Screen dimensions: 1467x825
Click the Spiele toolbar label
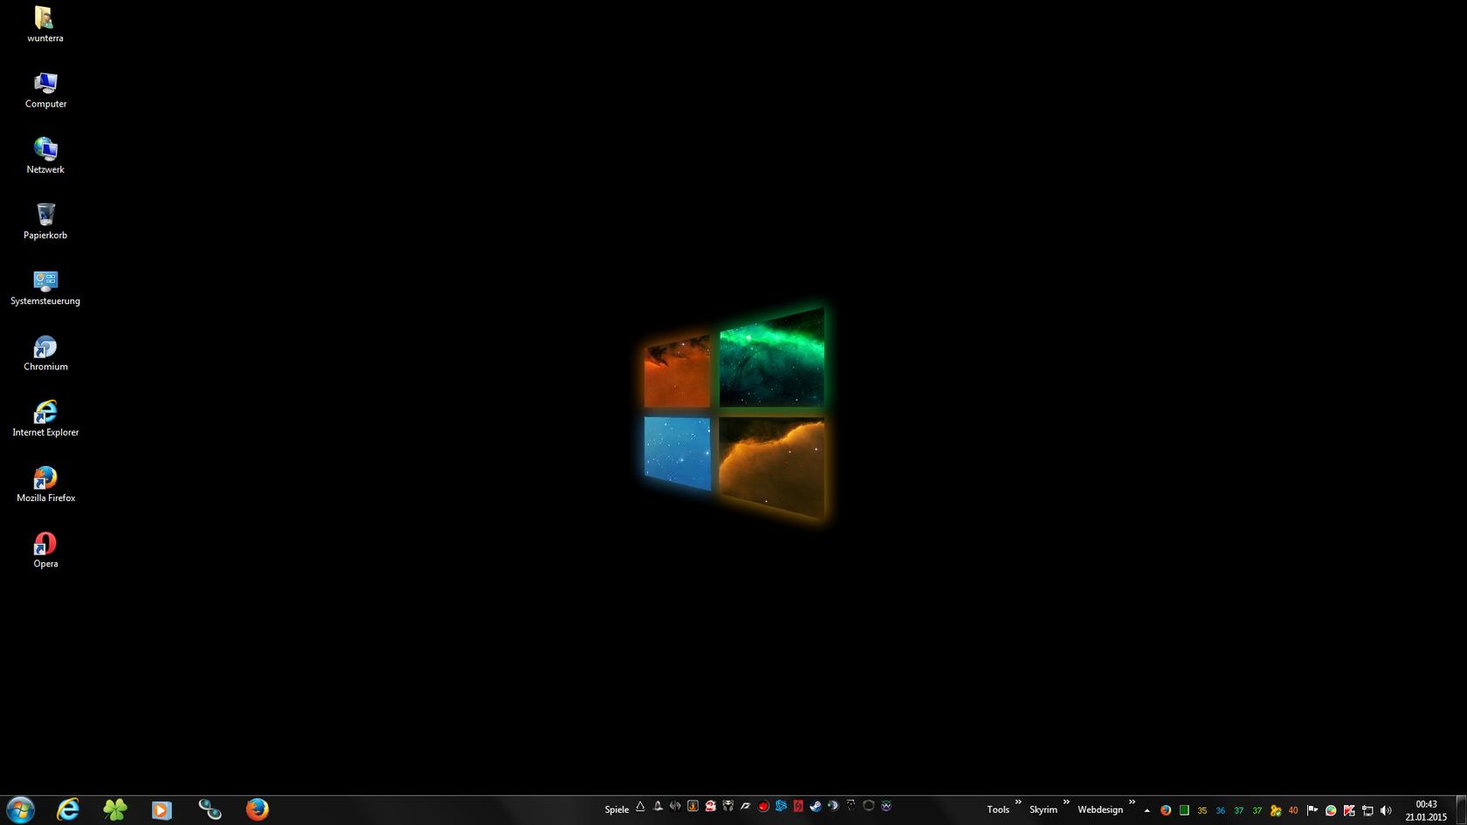pyautogui.click(x=616, y=809)
